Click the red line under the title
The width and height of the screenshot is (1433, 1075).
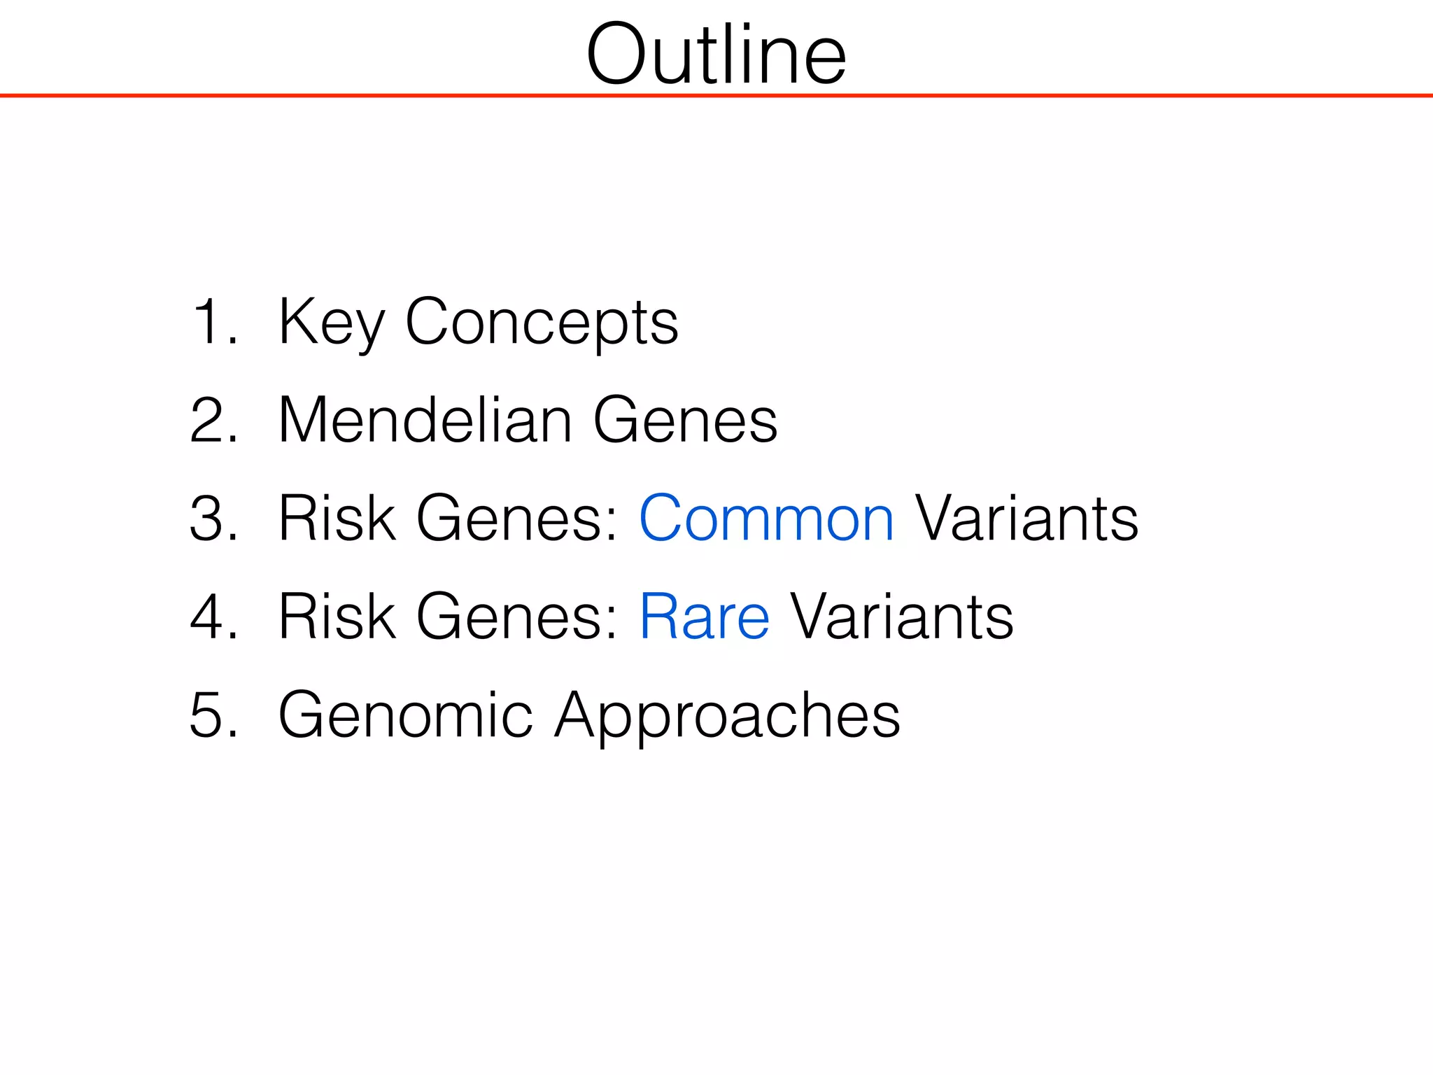[716, 95]
